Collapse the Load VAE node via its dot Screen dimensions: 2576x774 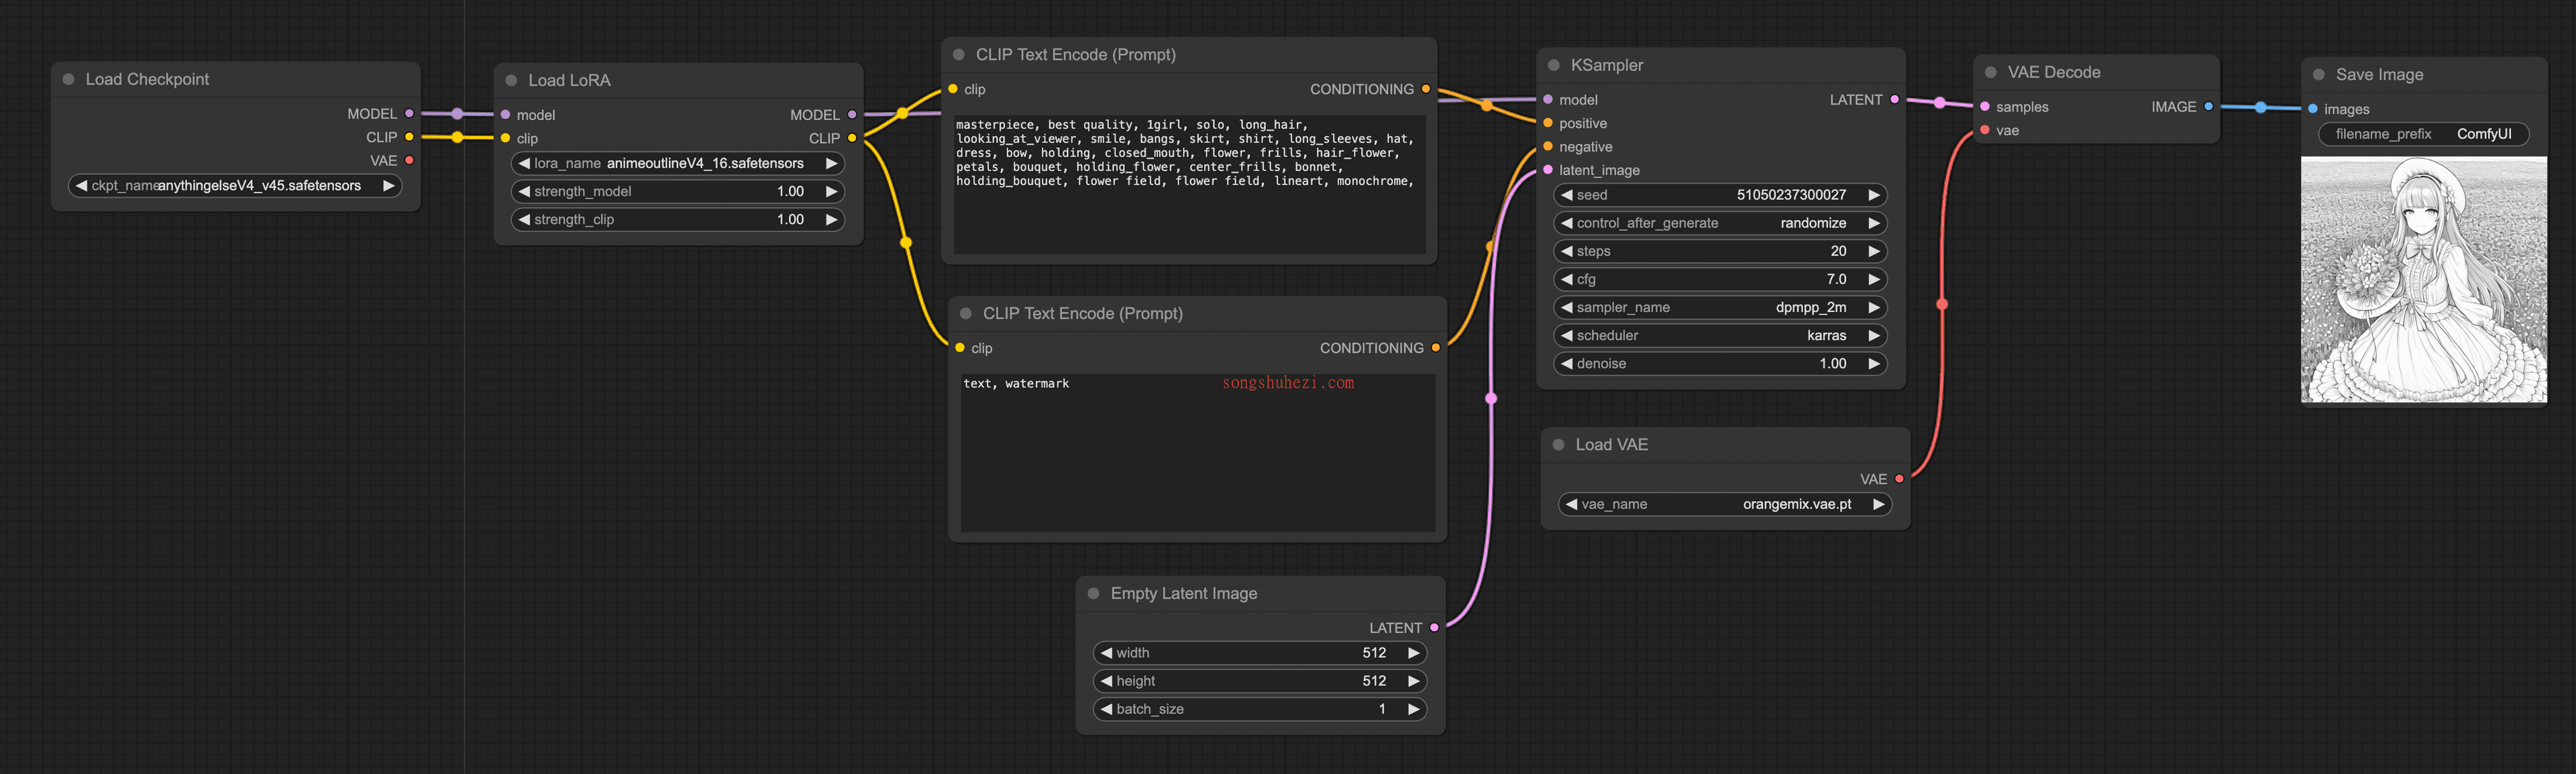1558,445
